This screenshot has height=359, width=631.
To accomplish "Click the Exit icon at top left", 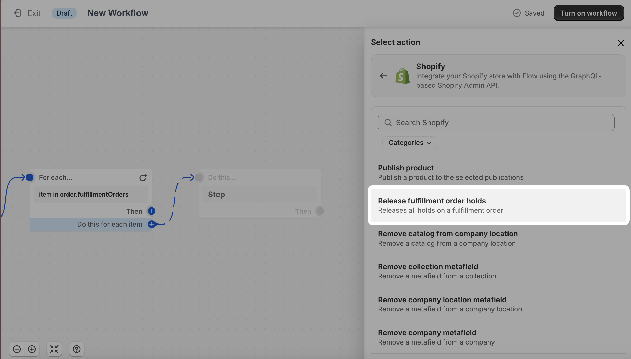I will click(17, 13).
